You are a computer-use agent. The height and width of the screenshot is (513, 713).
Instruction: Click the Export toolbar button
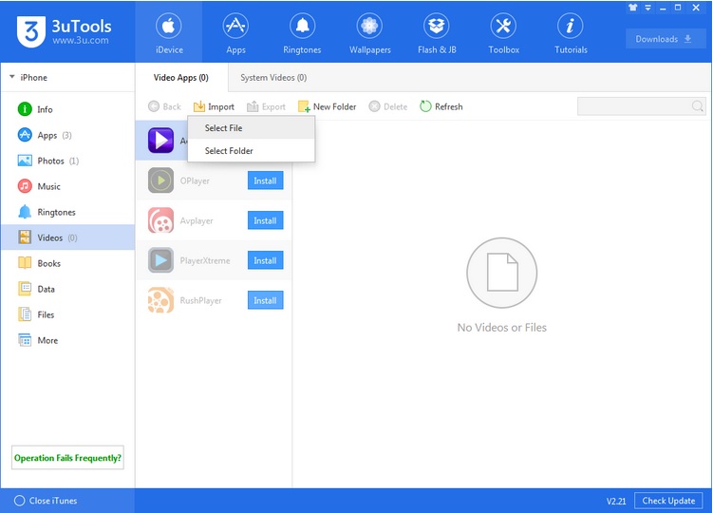click(x=266, y=106)
